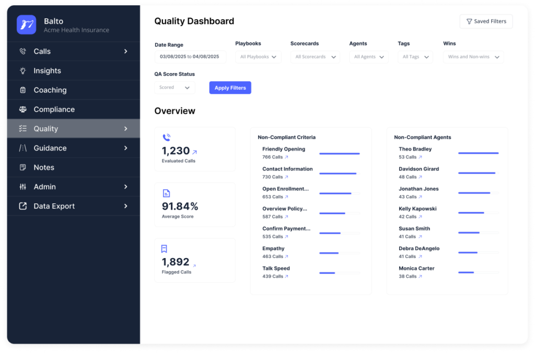Click the phone icon next to Calls

pyautogui.click(x=22, y=51)
